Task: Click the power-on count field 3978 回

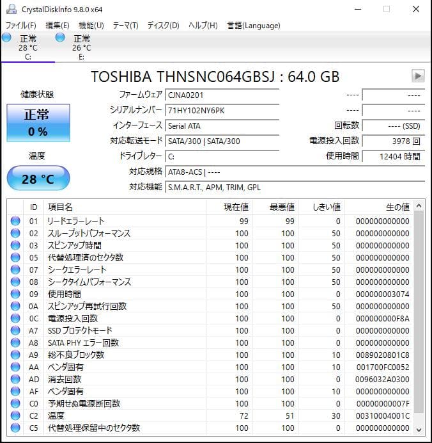Action: pos(394,141)
